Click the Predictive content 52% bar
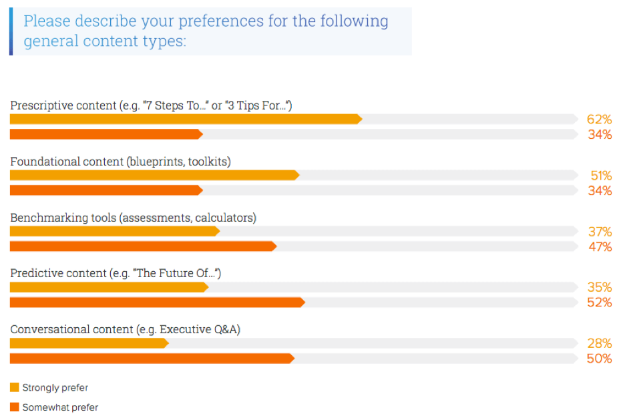The width and height of the screenshot is (627, 420). point(158,302)
